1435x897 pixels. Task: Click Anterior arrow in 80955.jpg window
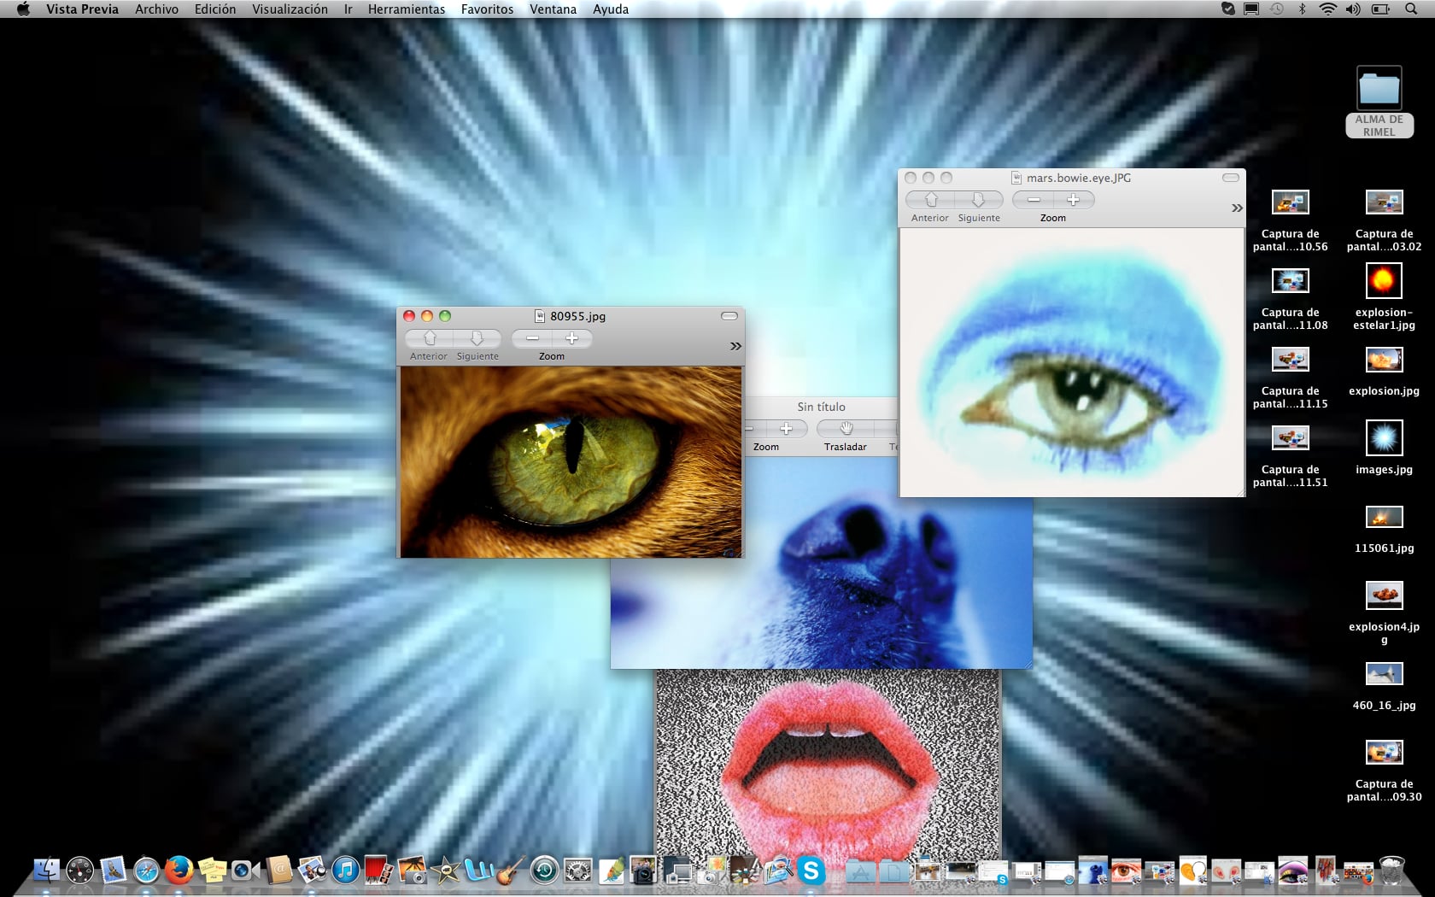tap(430, 338)
